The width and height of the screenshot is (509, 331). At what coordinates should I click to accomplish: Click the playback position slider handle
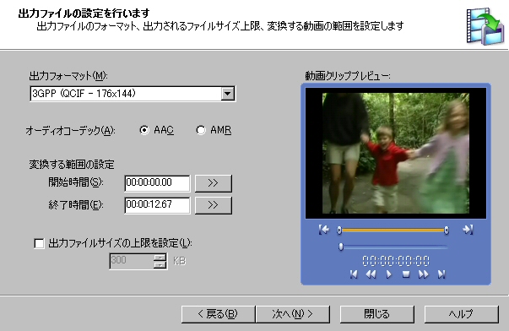point(341,247)
